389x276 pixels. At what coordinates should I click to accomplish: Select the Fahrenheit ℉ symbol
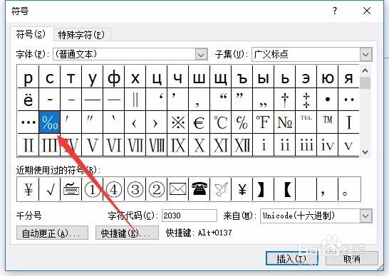[263, 122]
